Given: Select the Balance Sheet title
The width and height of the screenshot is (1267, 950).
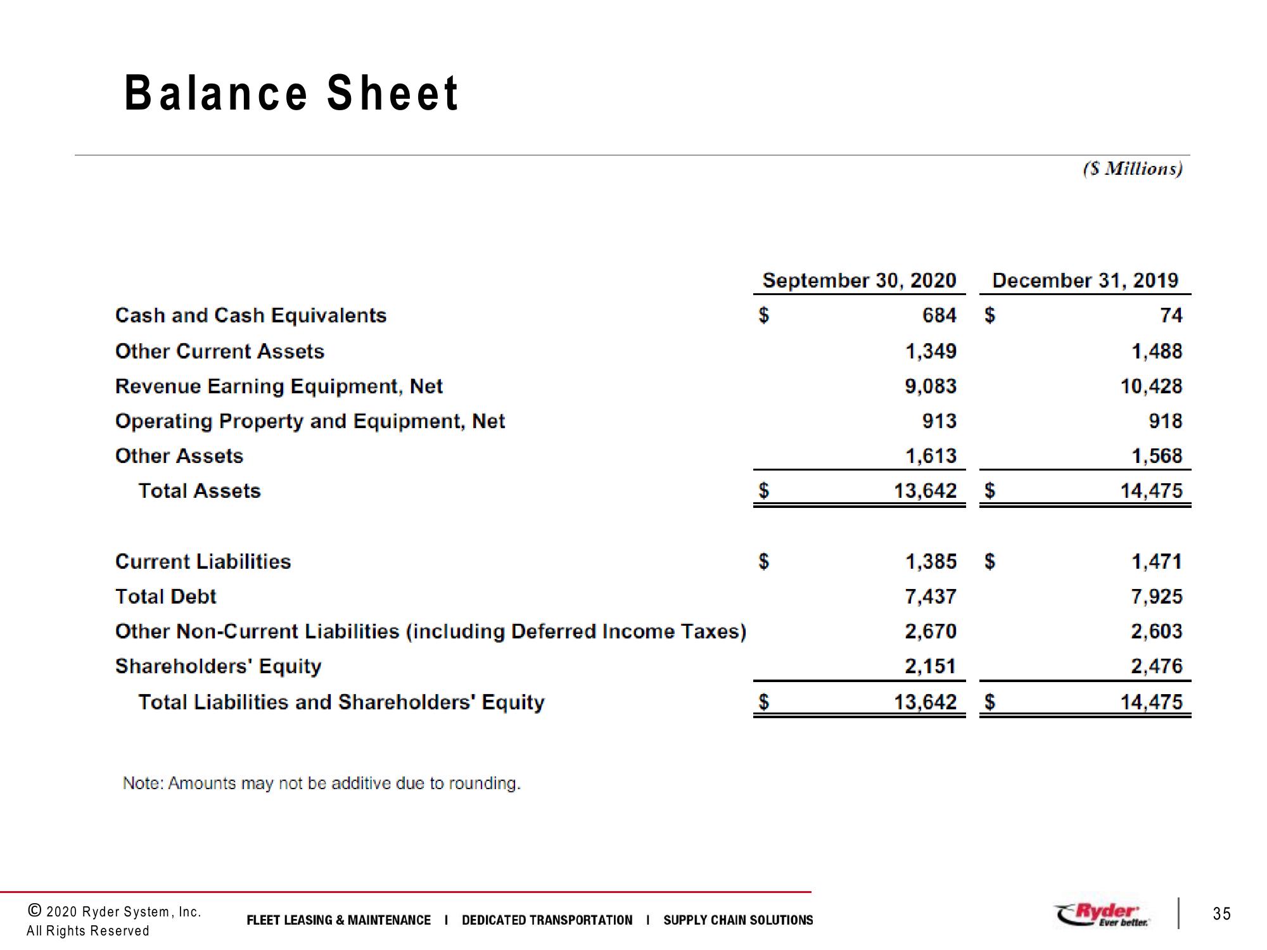Looking at the screenshot, I should pyautogui.click(x=291, y=93).
